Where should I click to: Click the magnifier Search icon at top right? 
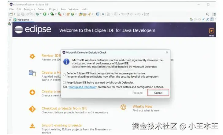coord(207,14)
